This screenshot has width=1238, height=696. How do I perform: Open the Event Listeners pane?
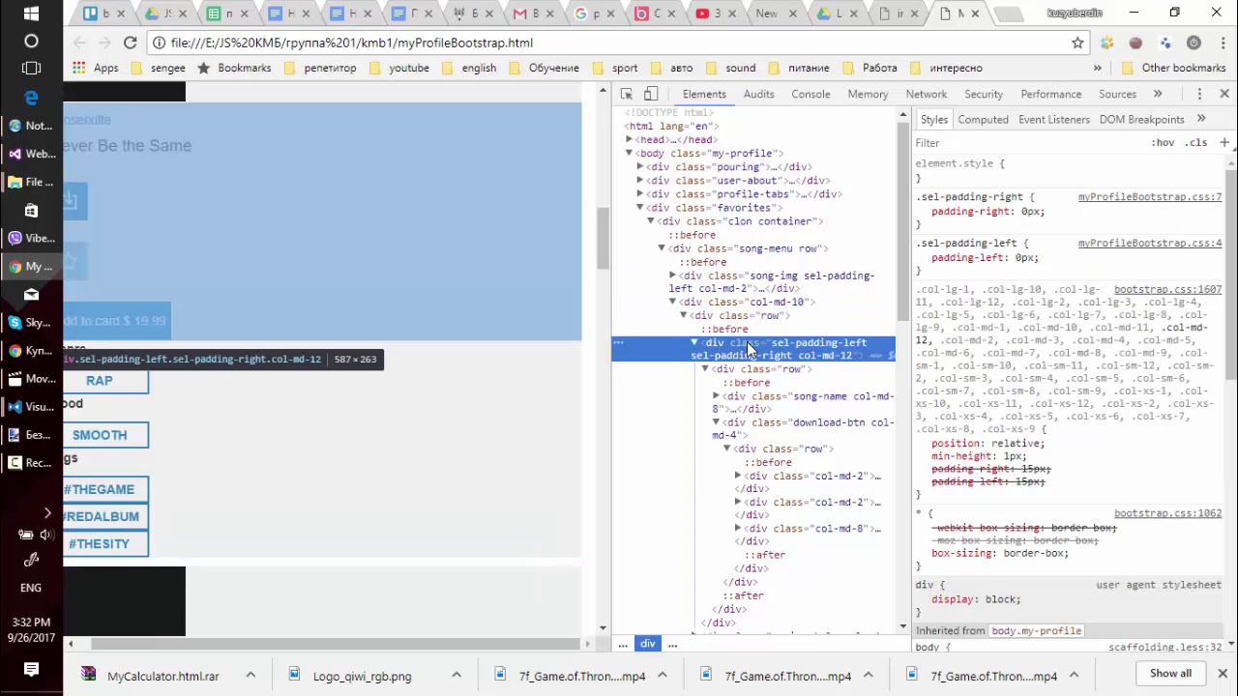[1054, 119]
